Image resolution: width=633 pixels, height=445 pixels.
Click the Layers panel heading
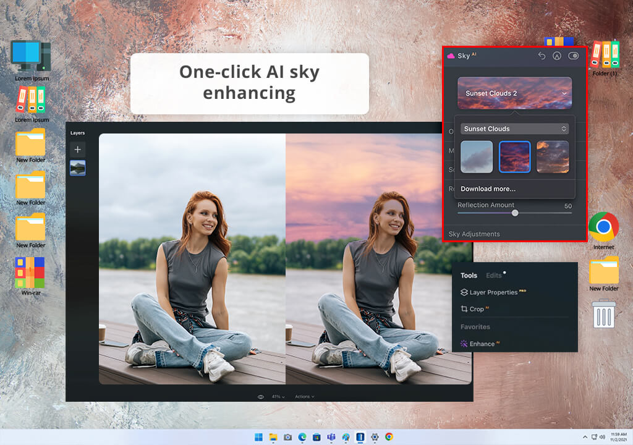coord(77,133)
